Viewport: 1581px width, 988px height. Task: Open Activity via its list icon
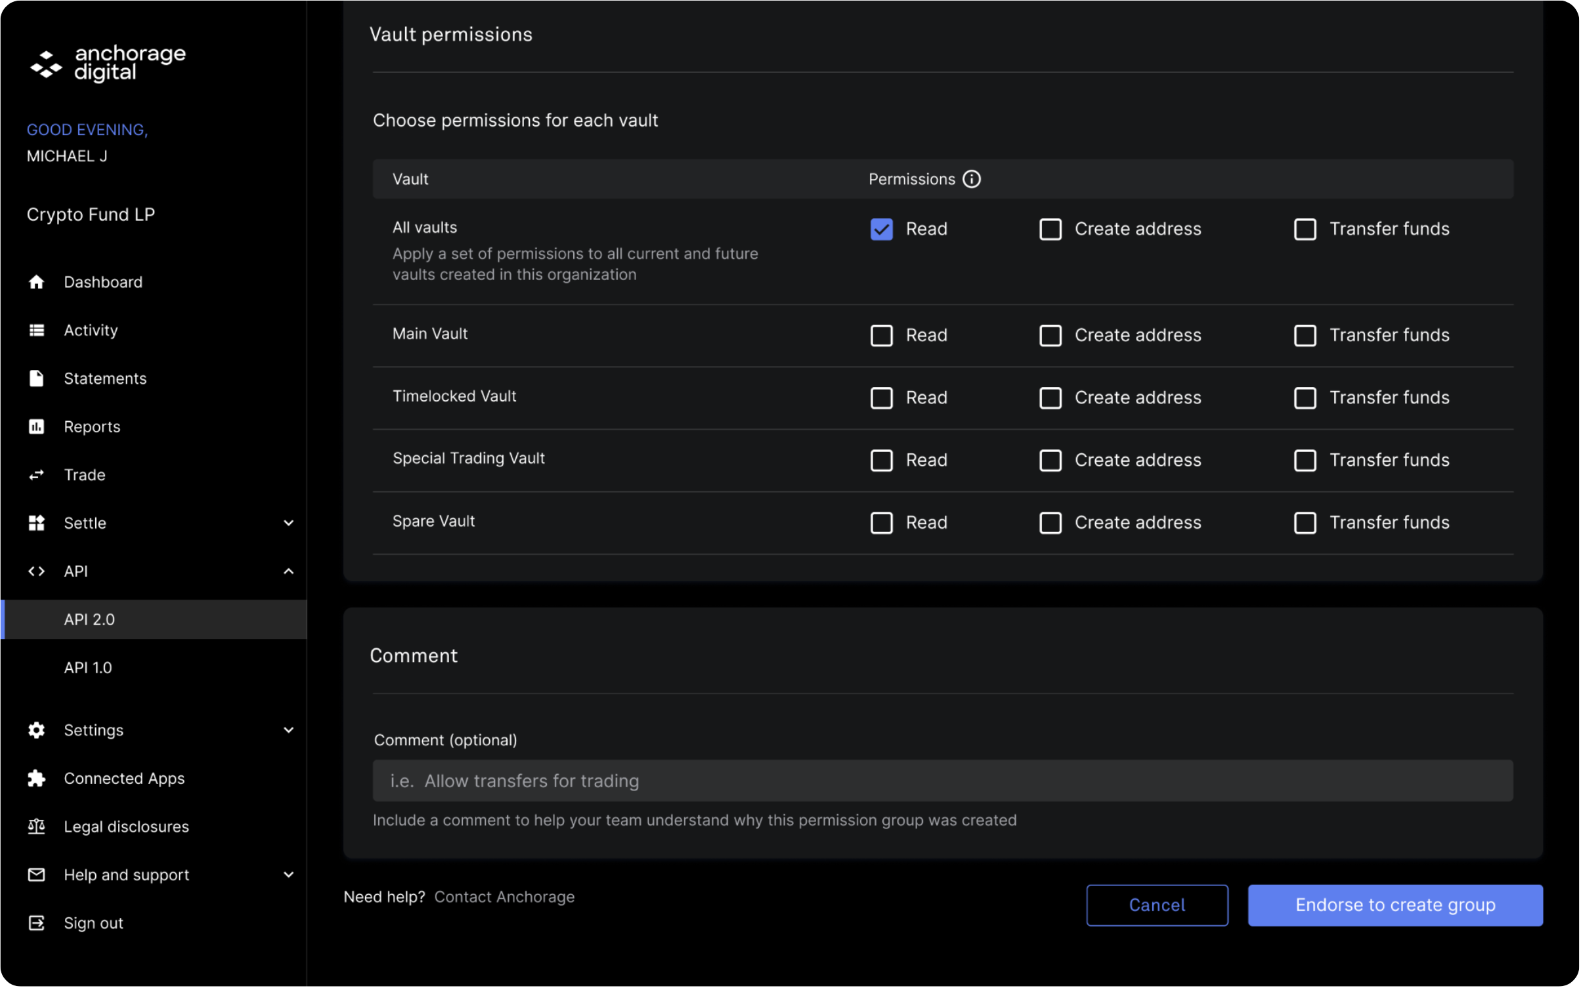click(x=36, y=330)
